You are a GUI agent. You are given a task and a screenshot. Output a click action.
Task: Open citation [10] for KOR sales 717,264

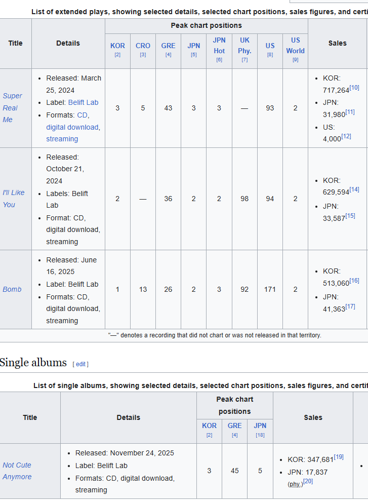coord(354,88)
